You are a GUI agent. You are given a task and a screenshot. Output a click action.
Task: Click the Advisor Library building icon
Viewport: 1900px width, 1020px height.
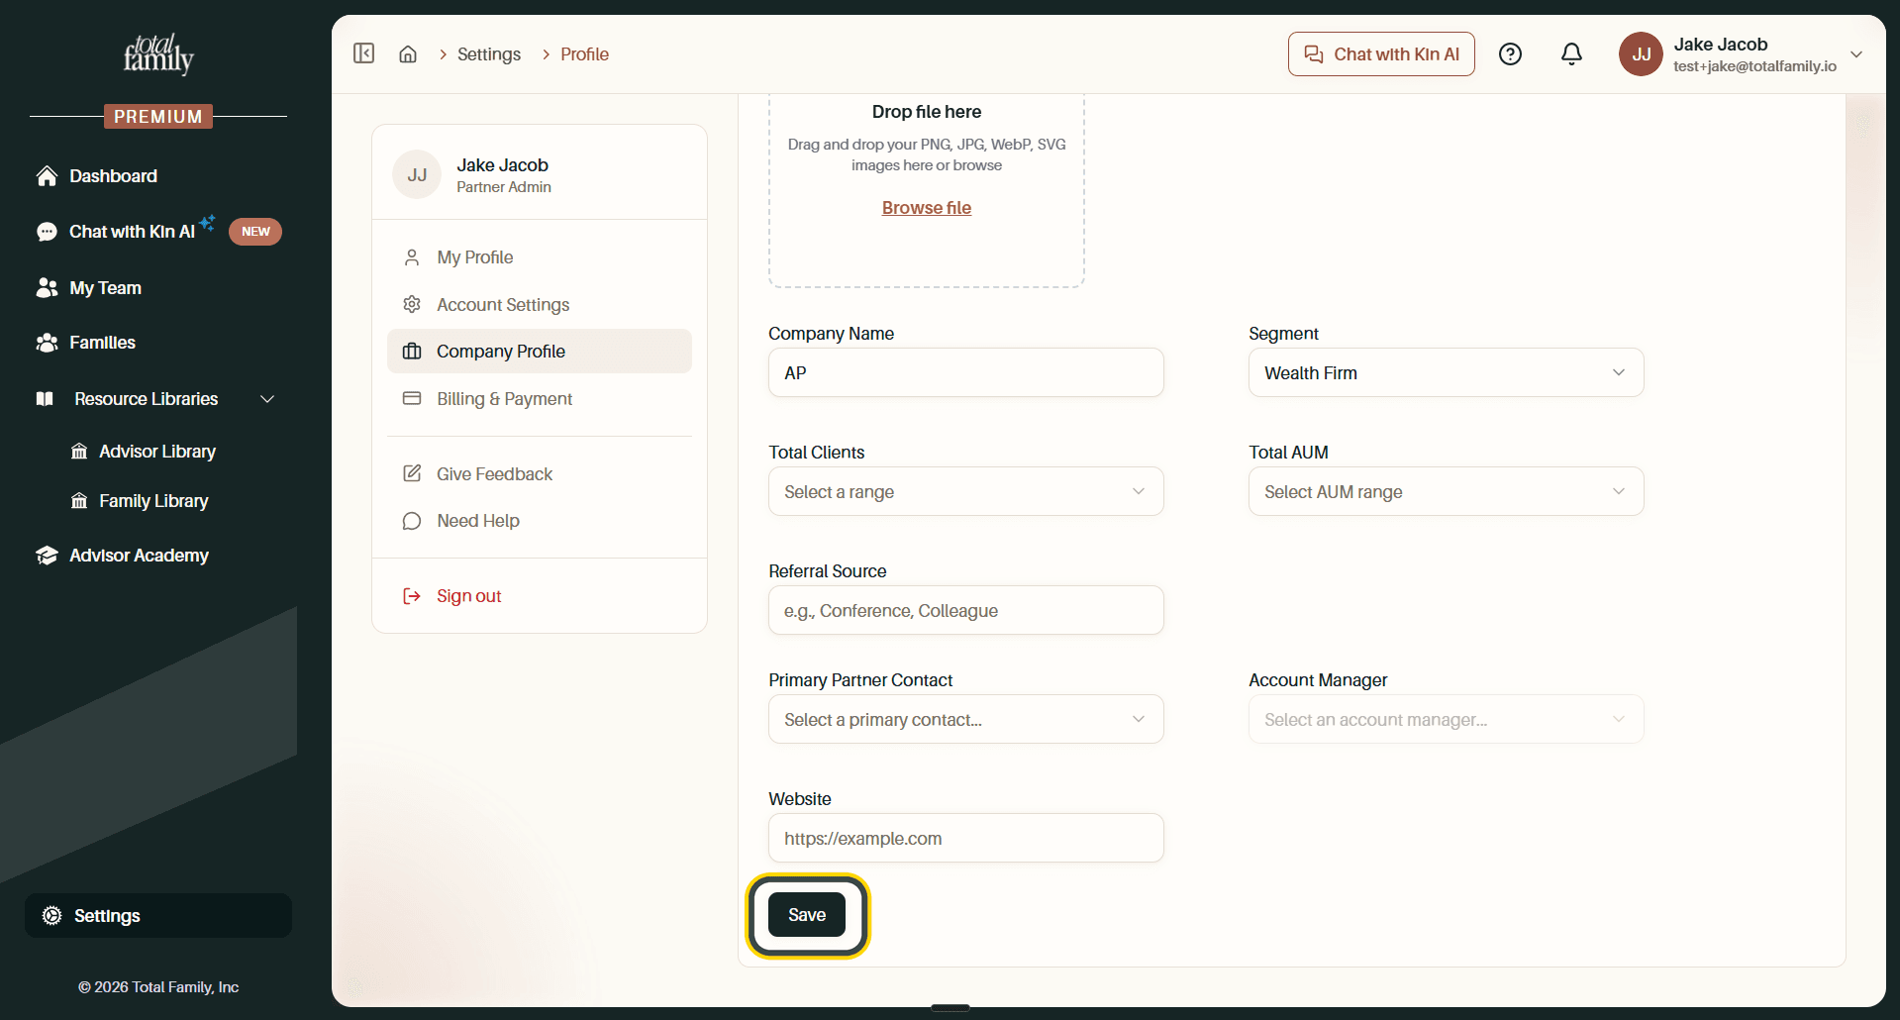tap(79, 452)
